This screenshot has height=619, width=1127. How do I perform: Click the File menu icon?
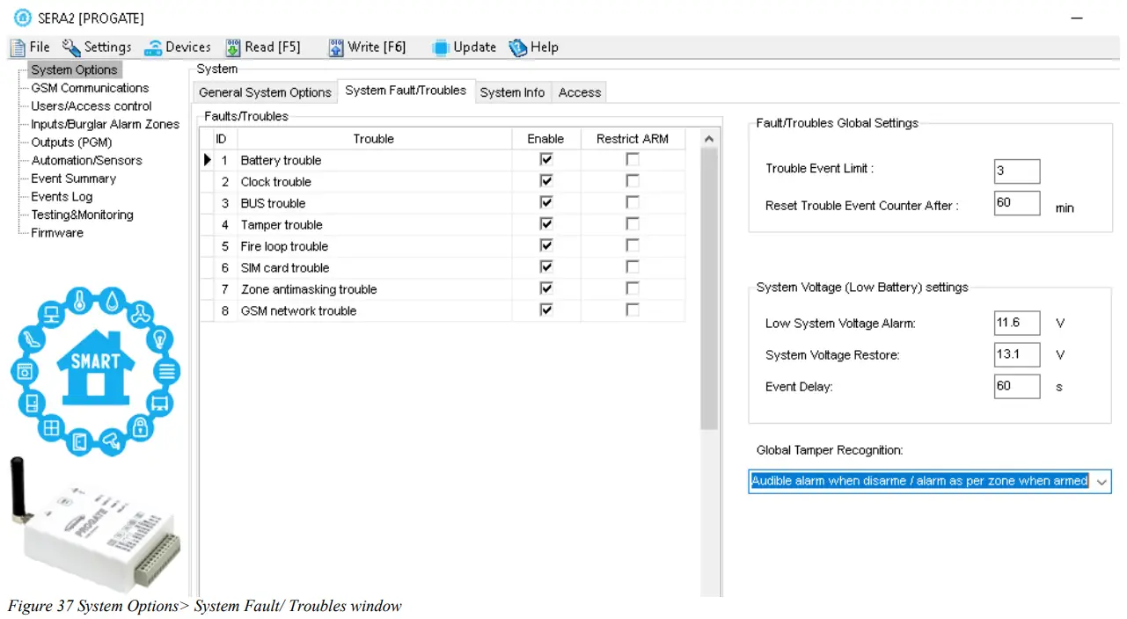coord(30,47)
